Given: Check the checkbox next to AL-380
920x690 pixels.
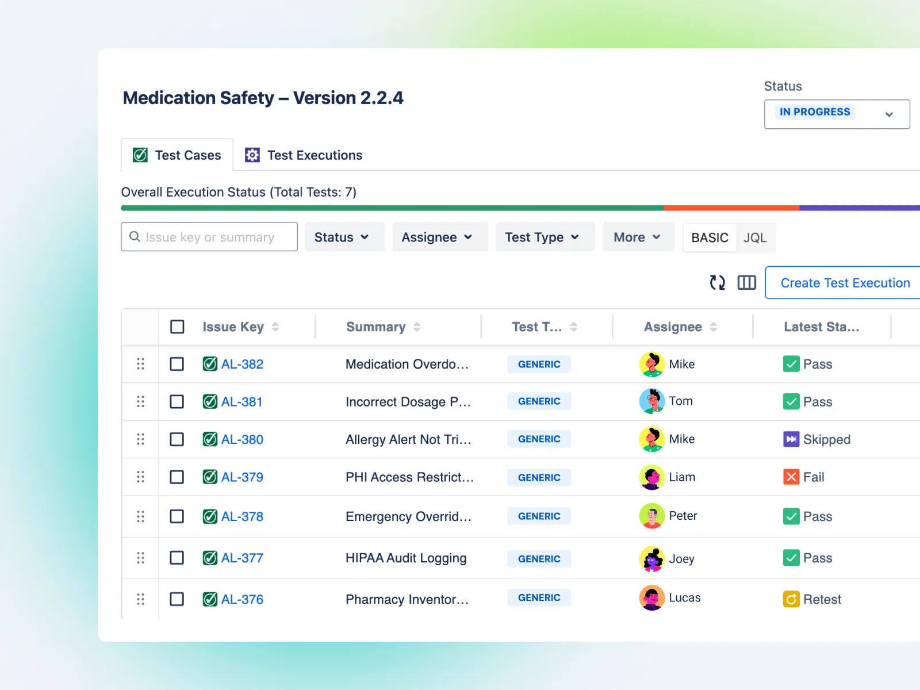Looking at the screenshot, I should (177, 439).
